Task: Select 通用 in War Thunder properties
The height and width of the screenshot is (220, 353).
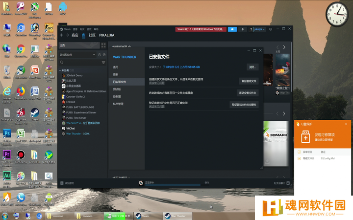Action: pos(126,67)
